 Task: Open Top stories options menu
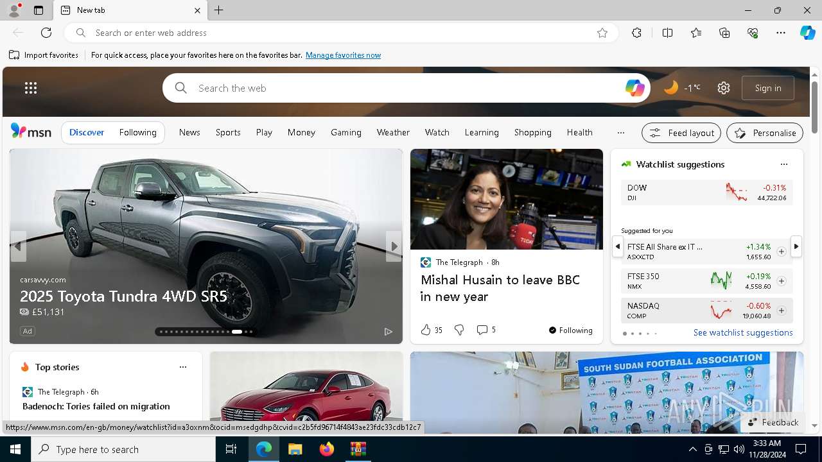tap(183, 367)
